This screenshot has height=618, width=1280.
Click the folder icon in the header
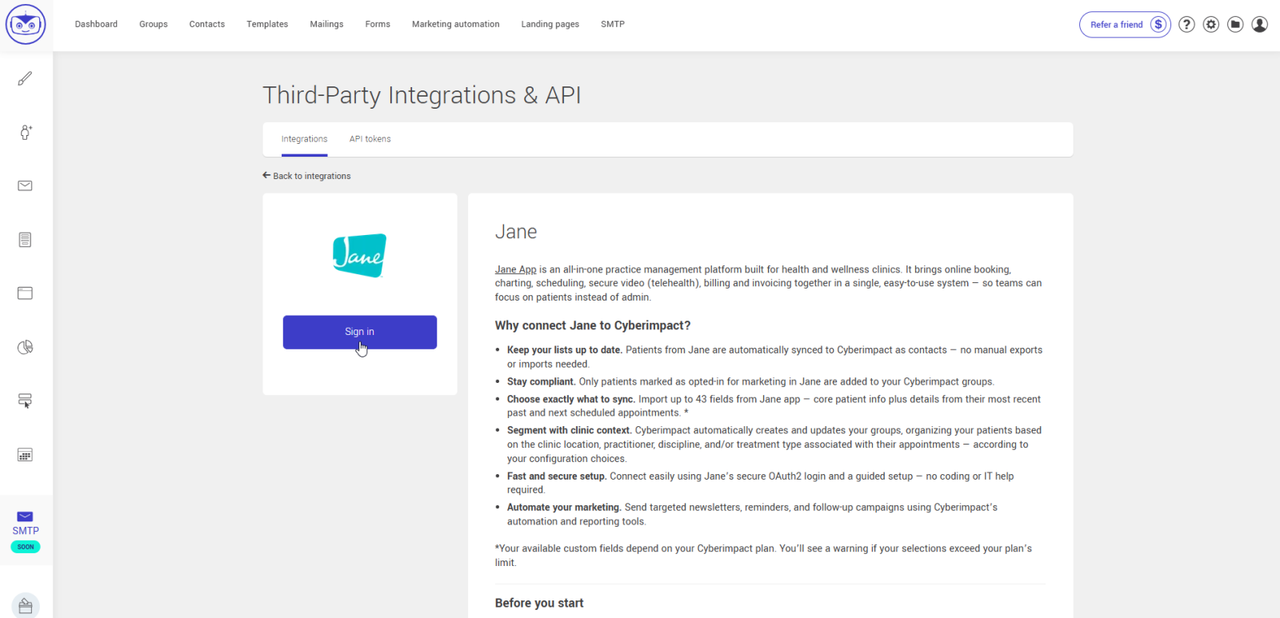coord(1235,25)
